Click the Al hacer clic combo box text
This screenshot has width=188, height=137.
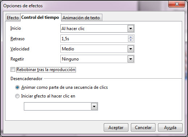73,29
